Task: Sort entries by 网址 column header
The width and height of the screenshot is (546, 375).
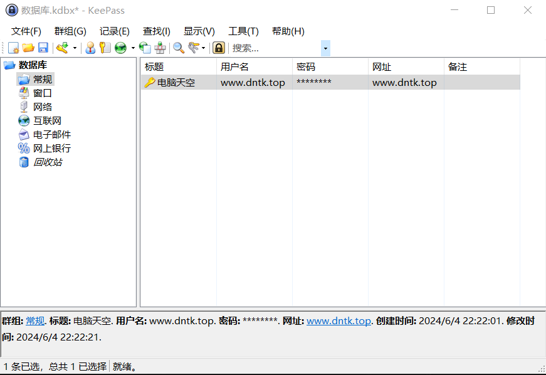Action: (x=406, y=66)
